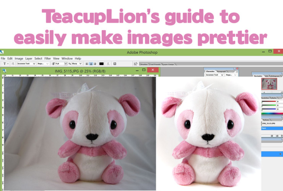Select the IMG_5115.JPG history snapshot row
Image resolution: width=283 pixels, height=191 pixels.
pyautogui.click(x=272, y=123)
